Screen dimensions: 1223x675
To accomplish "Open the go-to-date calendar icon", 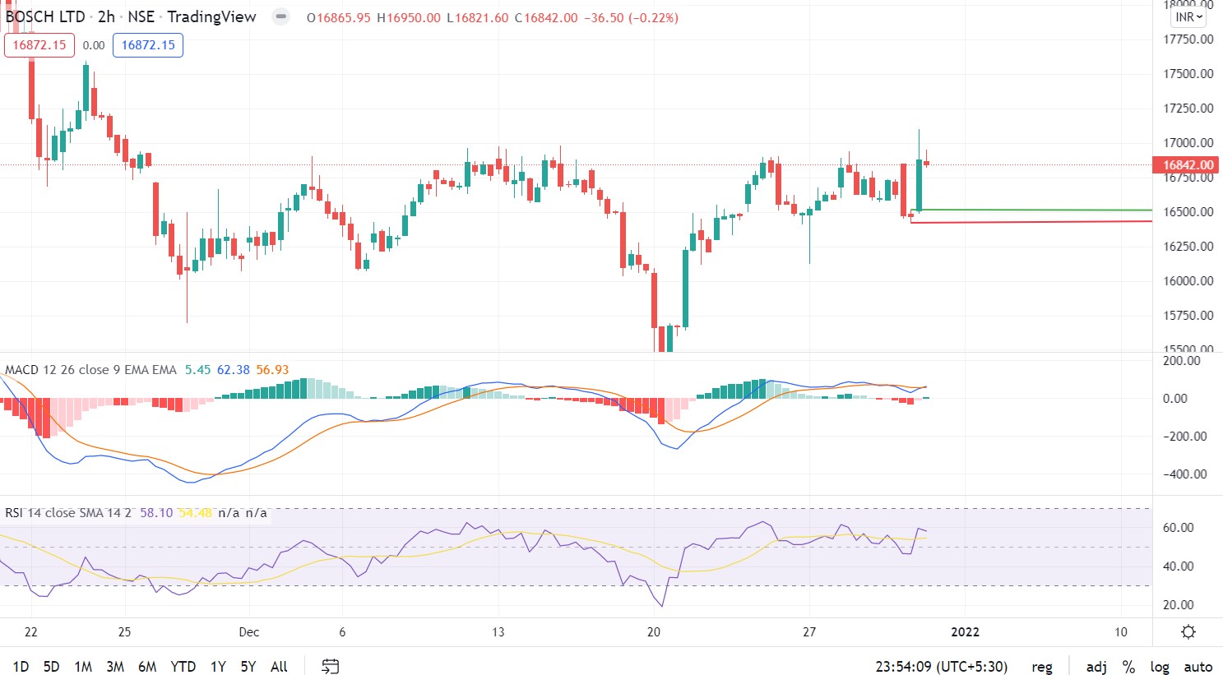I will point(330,666).
